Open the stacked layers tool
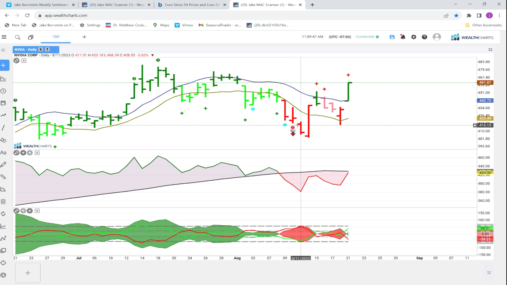 3,250
